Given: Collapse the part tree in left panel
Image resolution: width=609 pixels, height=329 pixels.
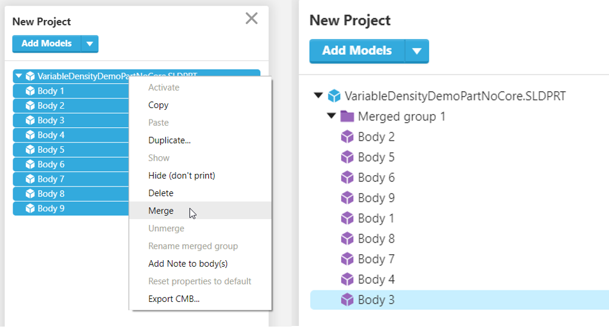Looking at the screenshot, I should (19, 77).
